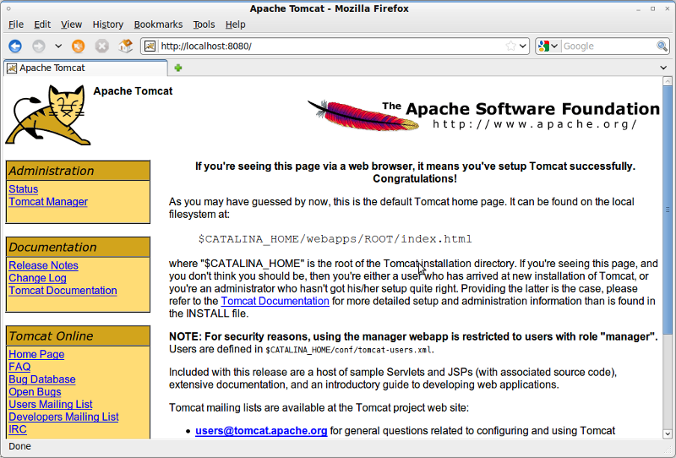Click the $CATALINA_HOME/webapps/ROOT/index.html path text
Screen dimensions: 676x458
335,239
